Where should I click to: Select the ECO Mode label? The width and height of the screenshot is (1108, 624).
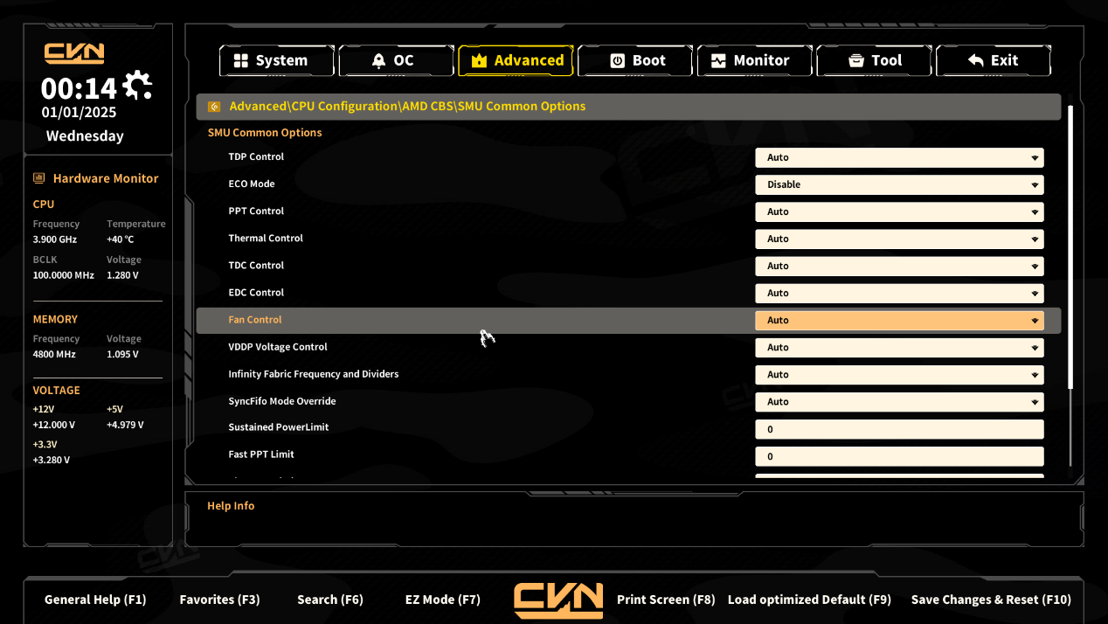click(252, 184)
